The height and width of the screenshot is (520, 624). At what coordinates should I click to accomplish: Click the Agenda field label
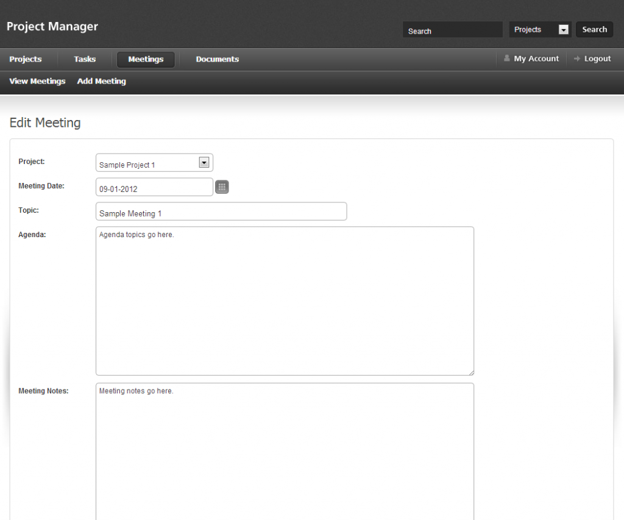click(32, 235)
